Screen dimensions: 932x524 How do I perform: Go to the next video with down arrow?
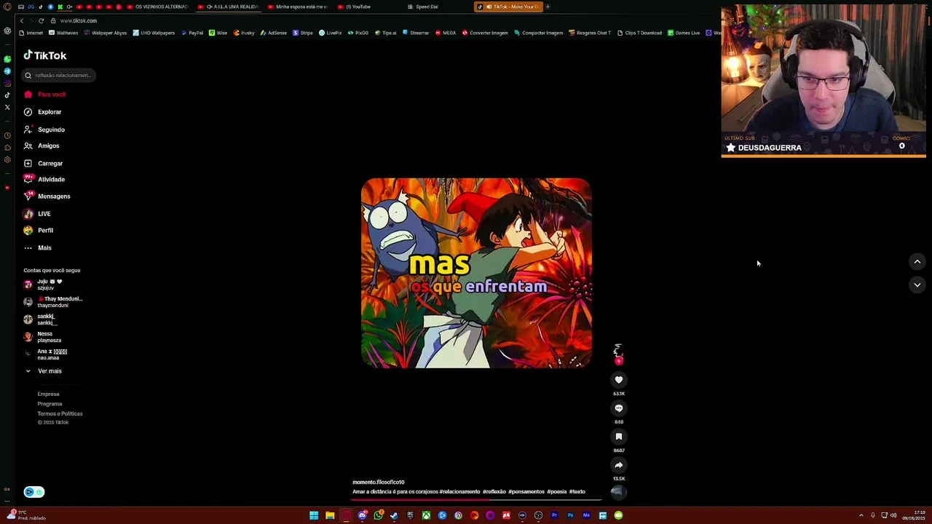917,285
